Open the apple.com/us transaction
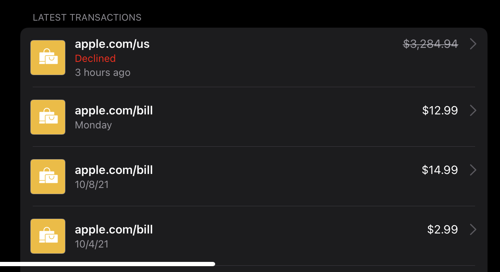 click(112, 44)
